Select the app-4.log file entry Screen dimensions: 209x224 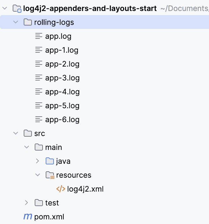pyautogui.click(x=62, y=92)
